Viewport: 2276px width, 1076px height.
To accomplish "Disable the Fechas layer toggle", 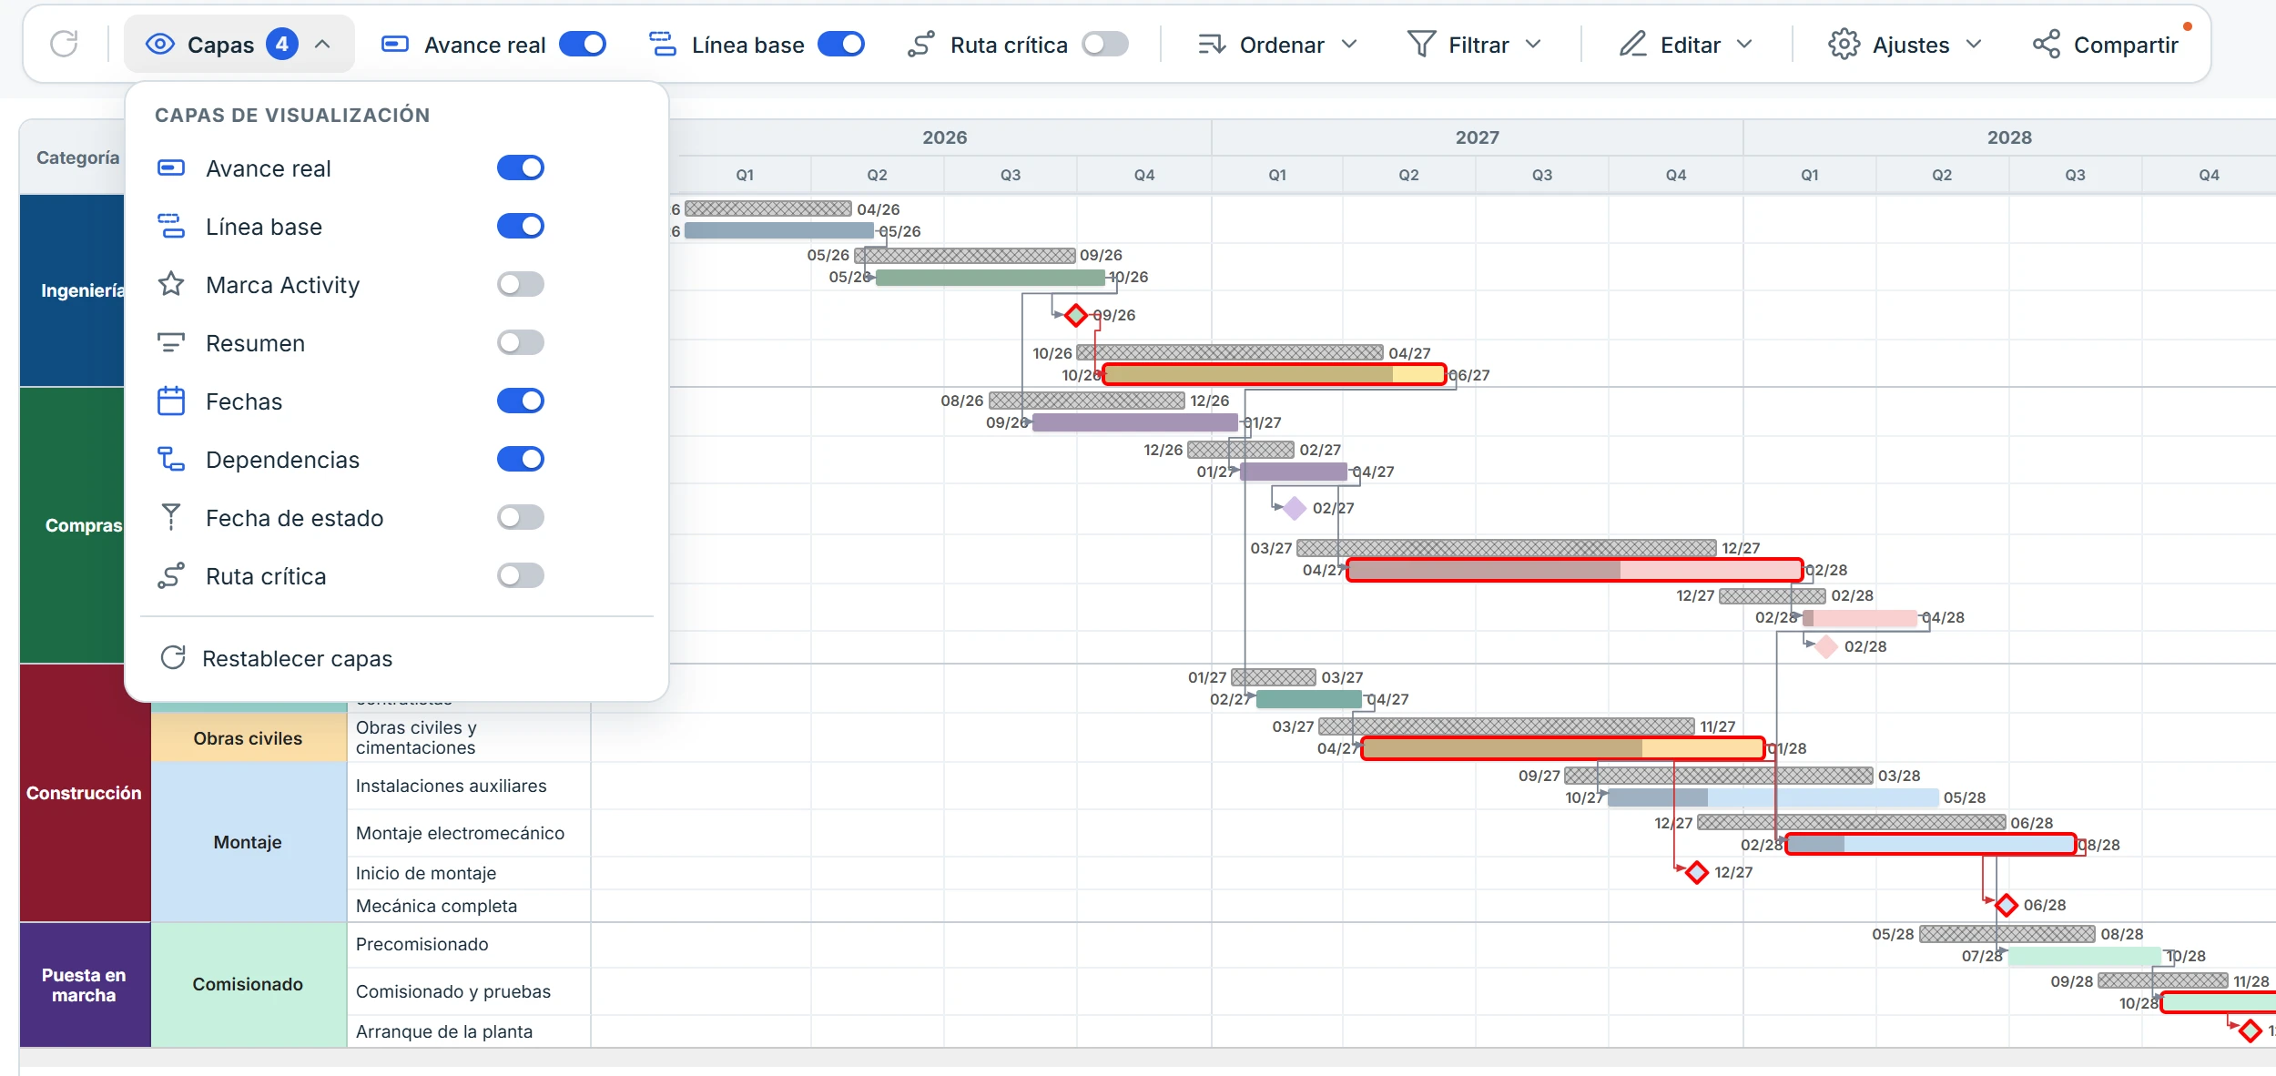I will 521,401.
